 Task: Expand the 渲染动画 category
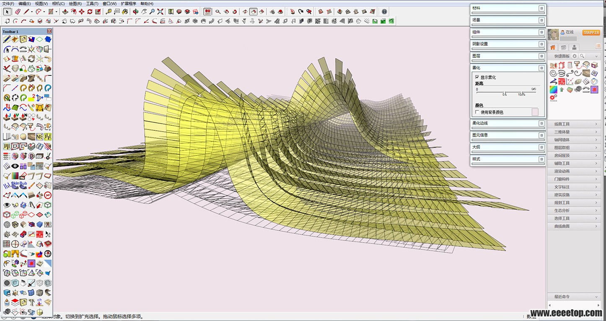[x=575, y=171]
